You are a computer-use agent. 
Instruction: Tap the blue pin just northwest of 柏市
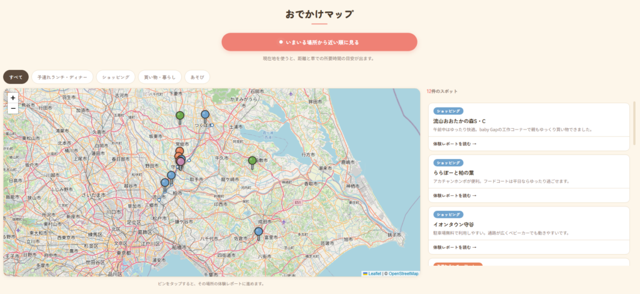(x=171, y=177)
